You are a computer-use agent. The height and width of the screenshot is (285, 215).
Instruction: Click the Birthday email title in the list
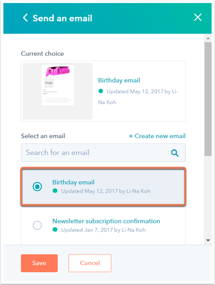(x=74, y=182)
